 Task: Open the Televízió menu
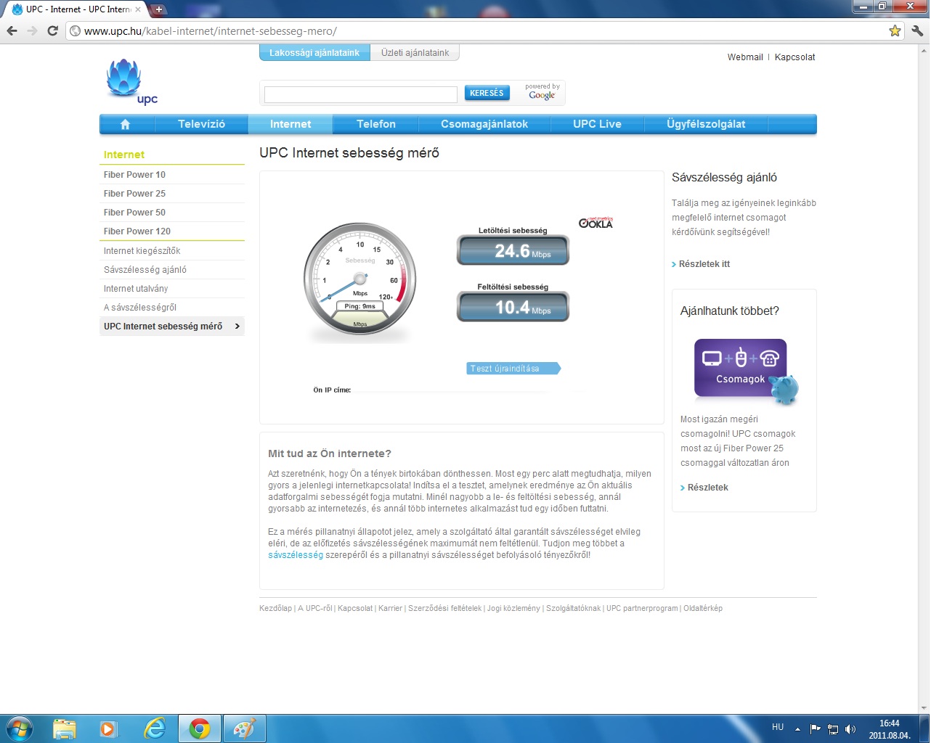(x=201, y=124)
